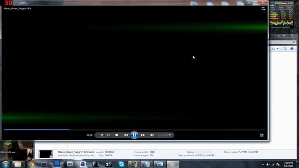Skip back with the Previous button
The image size is (299, 168).
pyautogui.click(x=126, y=135)
